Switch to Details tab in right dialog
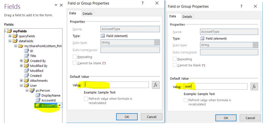The image size is (263, 126). (187, 16)
